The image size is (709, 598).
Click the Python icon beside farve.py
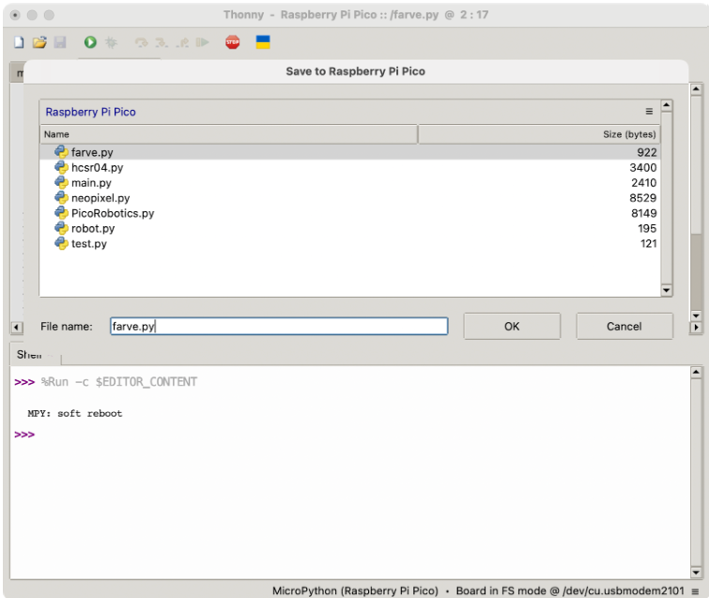click(x=61, y=152)
